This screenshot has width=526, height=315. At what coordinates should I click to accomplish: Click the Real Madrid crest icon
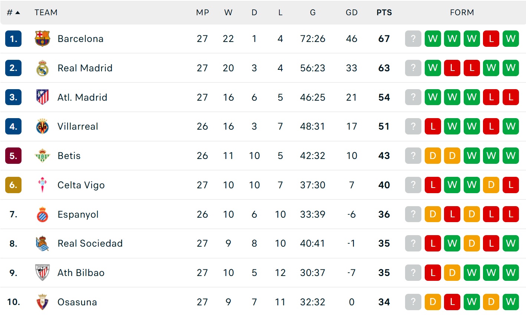pos(42,68)
